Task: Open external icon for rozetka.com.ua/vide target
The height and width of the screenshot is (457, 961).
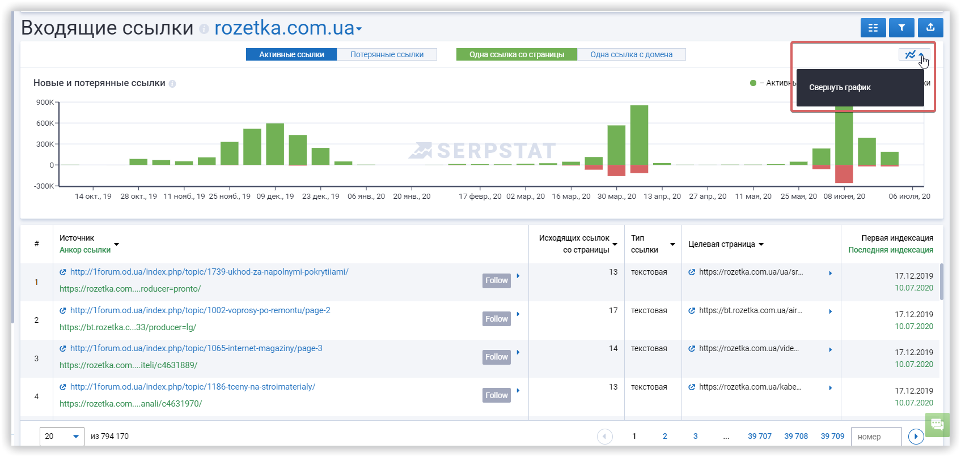Action: click(x=692, y=349)
